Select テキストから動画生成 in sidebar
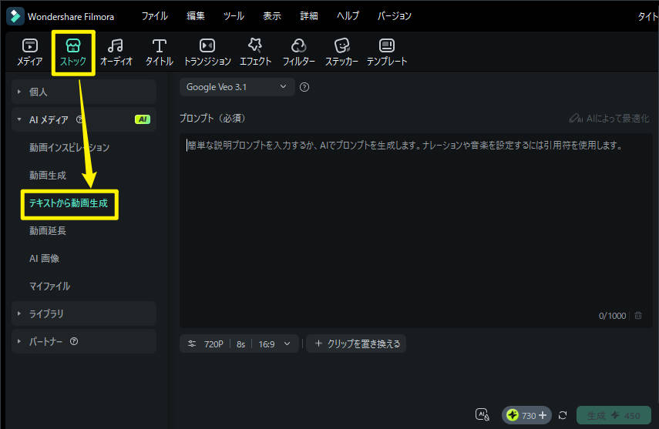 pyautogui.click(x=69, y=203)
